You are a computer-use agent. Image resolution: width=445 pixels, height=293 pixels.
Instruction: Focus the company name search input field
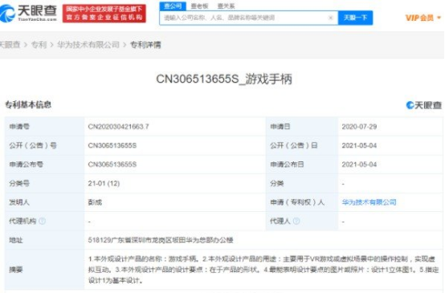tap(244, 18)
